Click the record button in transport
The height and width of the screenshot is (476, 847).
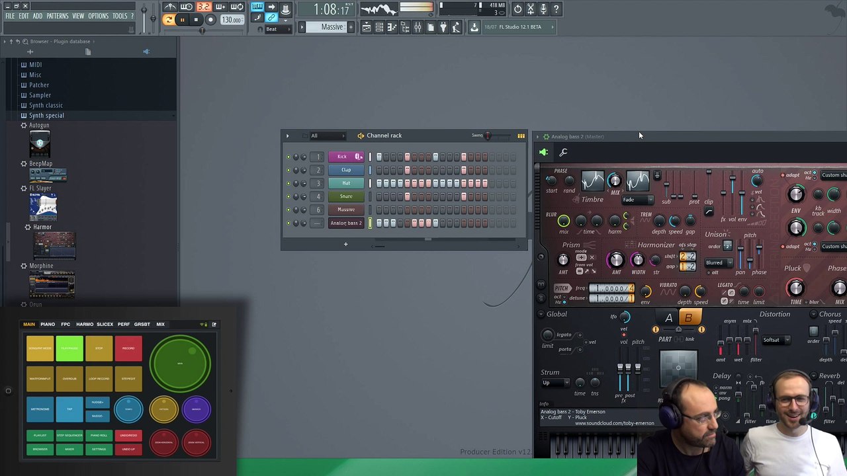pyautogui.click(x=210, y=20)
